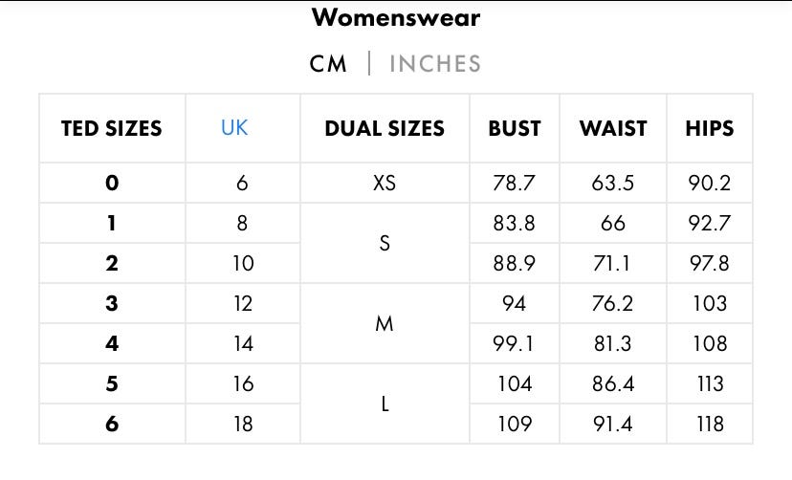Image resolution: width=792 pixels, height=480 pixels.
Task: Open the UK sizes link
Action: (x=234, y=128)
